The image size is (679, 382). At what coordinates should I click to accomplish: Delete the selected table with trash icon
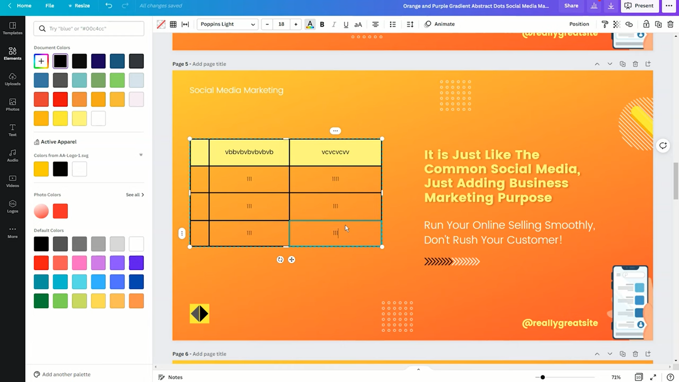[671, 24]
